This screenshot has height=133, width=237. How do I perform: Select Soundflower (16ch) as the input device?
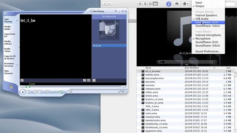(x=208, y=45)
